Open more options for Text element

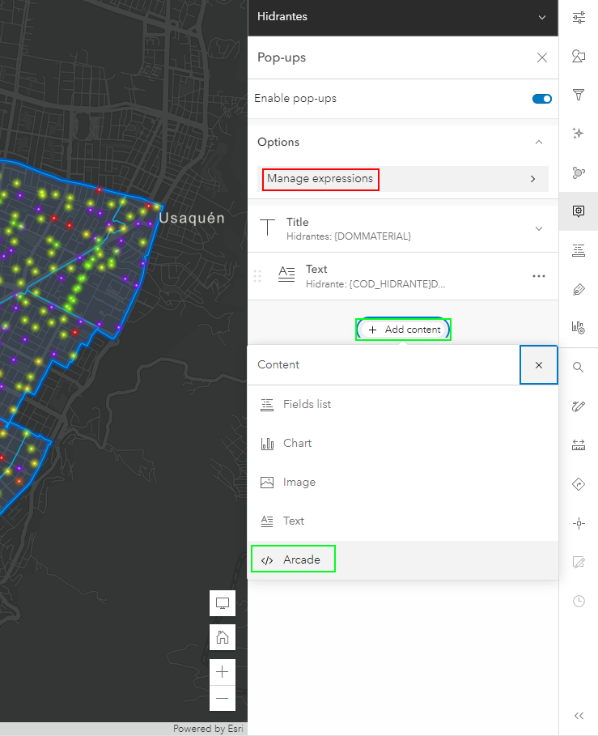[x=539, y=276]
